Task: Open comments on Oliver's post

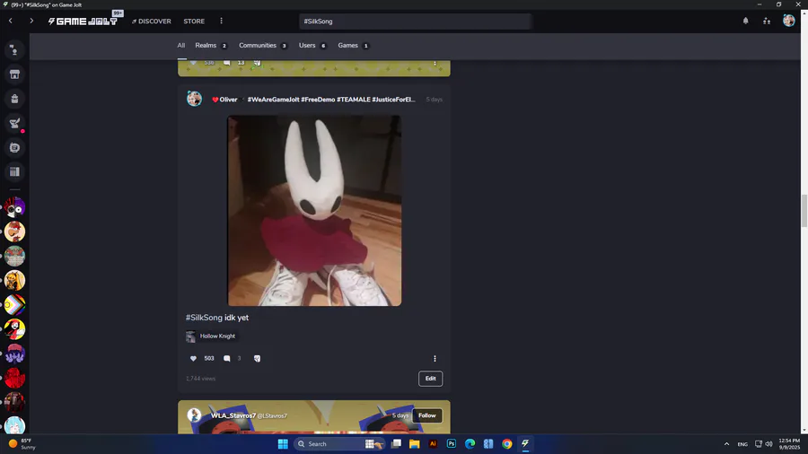Action: tap(227, 358)
